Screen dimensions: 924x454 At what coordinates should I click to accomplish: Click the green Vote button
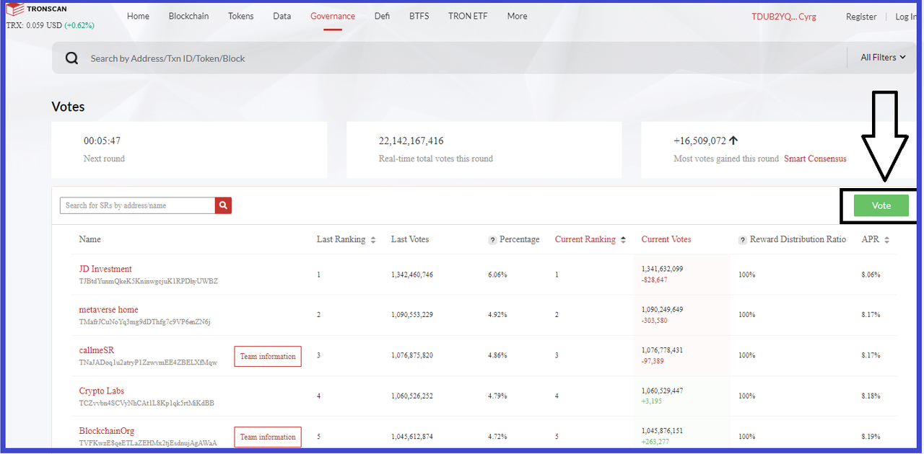pos(881,205)
